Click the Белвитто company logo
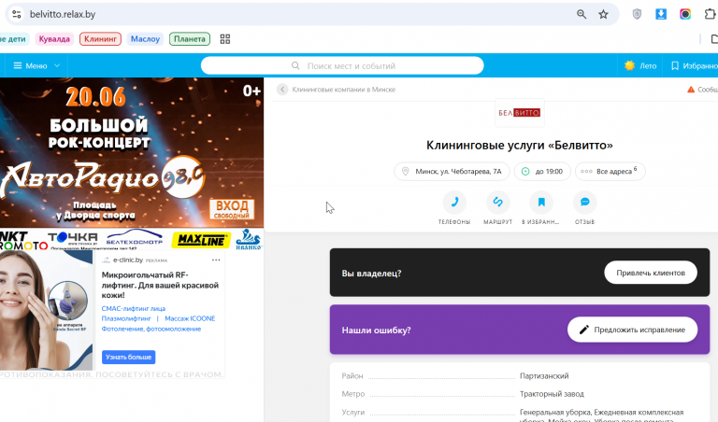Viewport: 718px width, 422px height. tap(519, 112)
